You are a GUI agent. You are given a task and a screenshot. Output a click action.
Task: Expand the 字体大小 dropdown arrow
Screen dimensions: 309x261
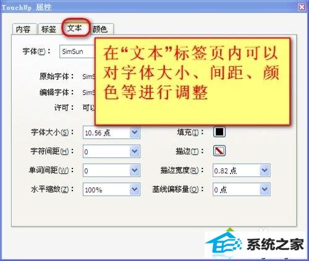pos(135,133)
